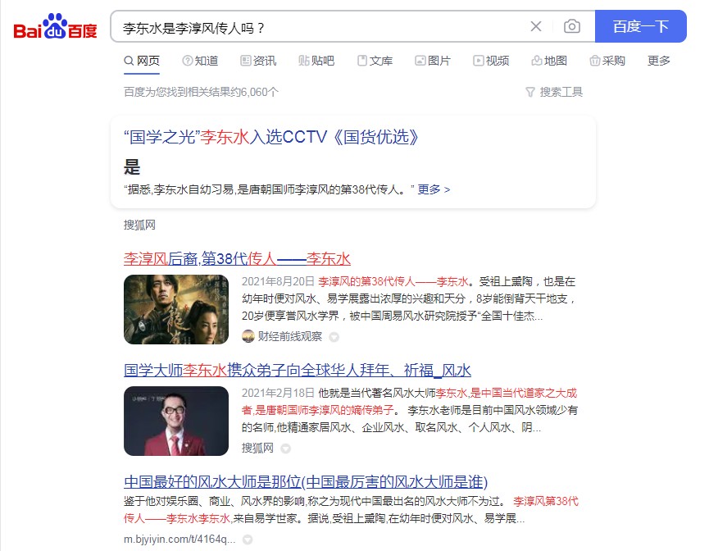Click the 百度一下 search button
Viewport: 709px width, 551px height.
pyautogui.click(x=641, y=26)
